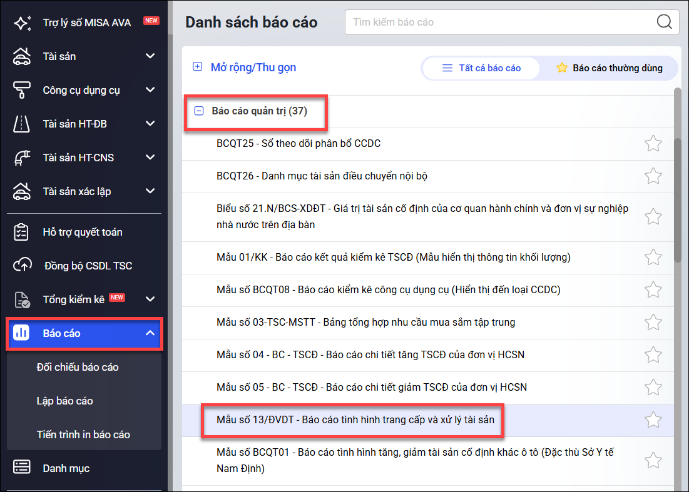Image resolution: width=689 pixels, height=492 pixels.
Task: Click the search magnifier icon
Action: [x=664, y=23]
